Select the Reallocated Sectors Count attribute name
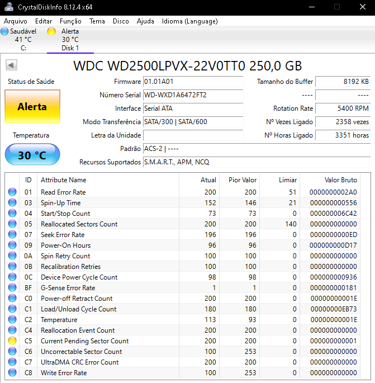 click(79, 224)
